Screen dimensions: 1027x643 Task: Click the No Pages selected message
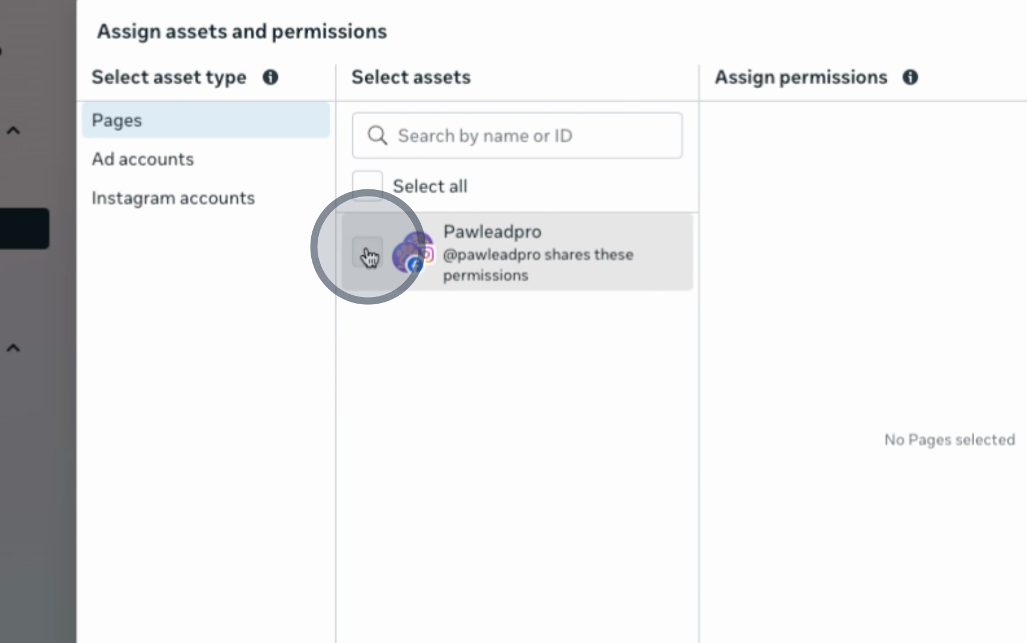[949, 439]
